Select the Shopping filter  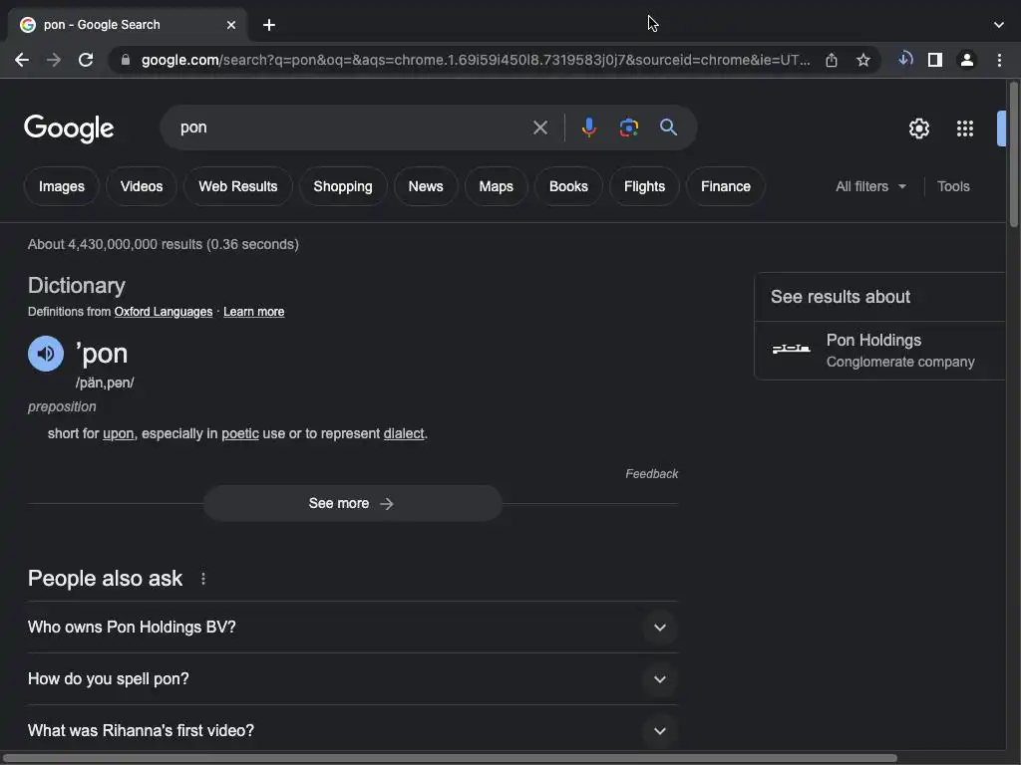[x=343, y=186]
